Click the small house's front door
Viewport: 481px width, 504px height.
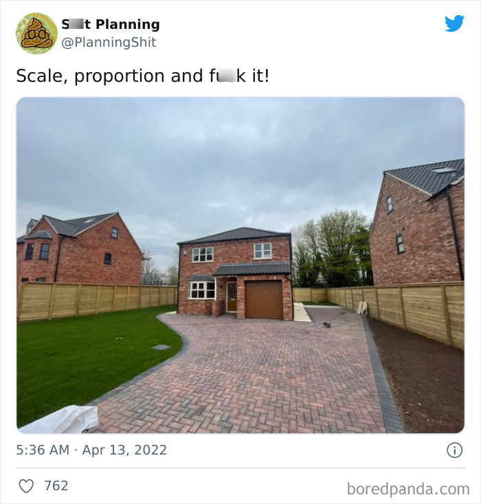coord(232,296)
